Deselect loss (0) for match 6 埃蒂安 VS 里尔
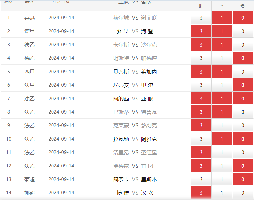This screenshot has height=200, width=254. click(x=243, y=85)
